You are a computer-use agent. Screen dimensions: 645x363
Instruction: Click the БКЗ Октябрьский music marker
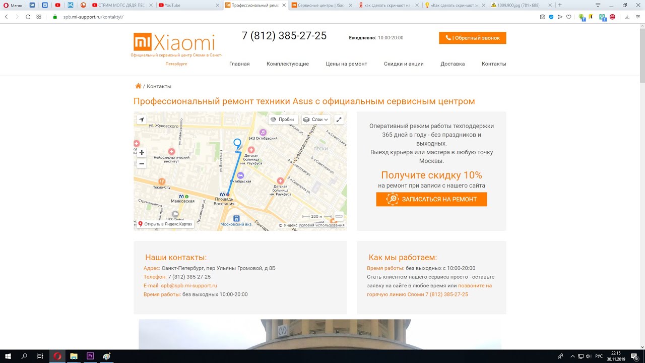[x=263, y=132]
